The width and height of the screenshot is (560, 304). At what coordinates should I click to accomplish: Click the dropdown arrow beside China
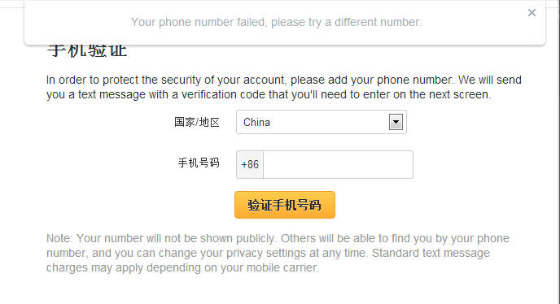pos(396,122)
